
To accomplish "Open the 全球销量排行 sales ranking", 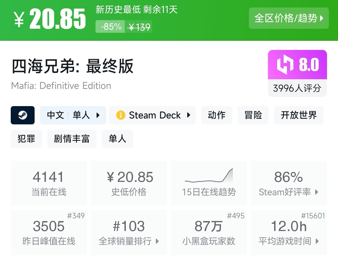I will pos(129,233).
